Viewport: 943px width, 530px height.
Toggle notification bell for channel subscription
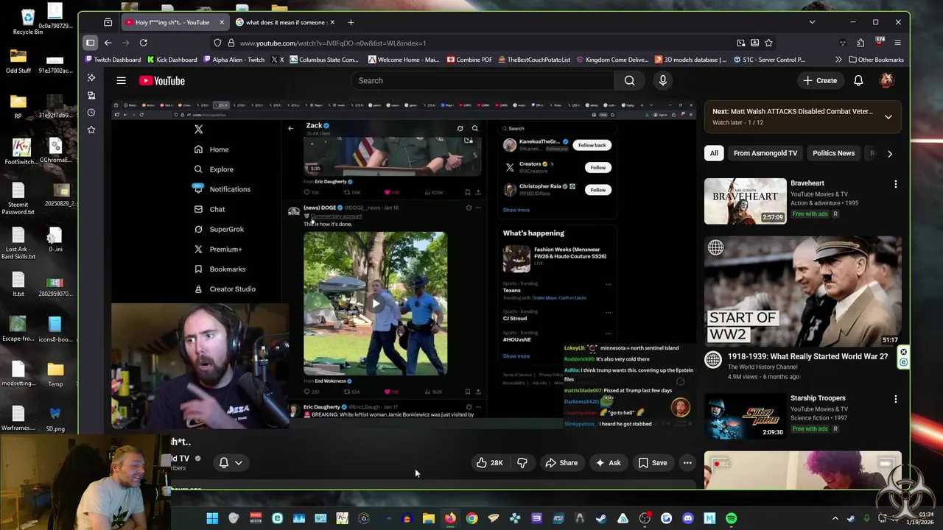pos(224,463)
